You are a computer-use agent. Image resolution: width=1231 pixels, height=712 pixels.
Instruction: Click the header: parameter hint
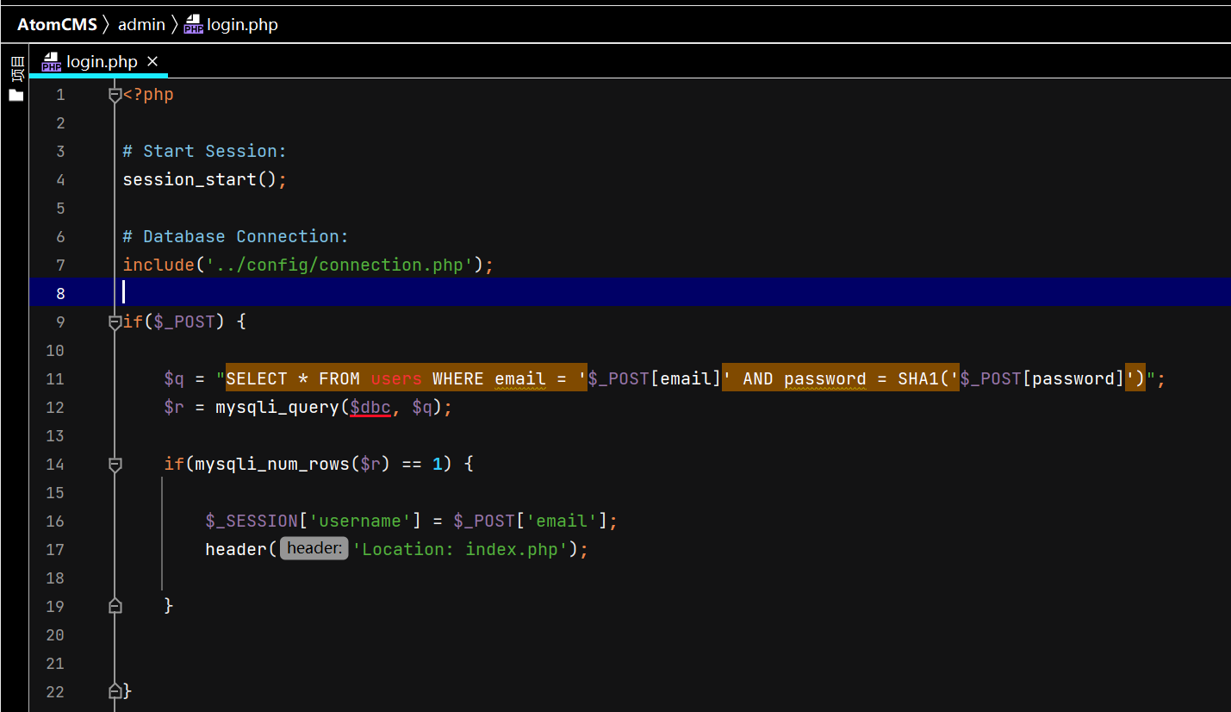coord(314,549)
